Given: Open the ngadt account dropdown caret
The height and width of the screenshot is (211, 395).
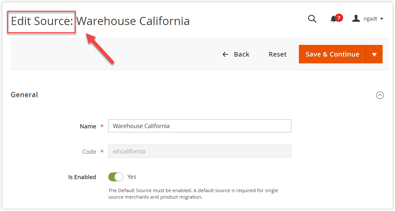Looking at the screenshot, I should pos(381,19).
